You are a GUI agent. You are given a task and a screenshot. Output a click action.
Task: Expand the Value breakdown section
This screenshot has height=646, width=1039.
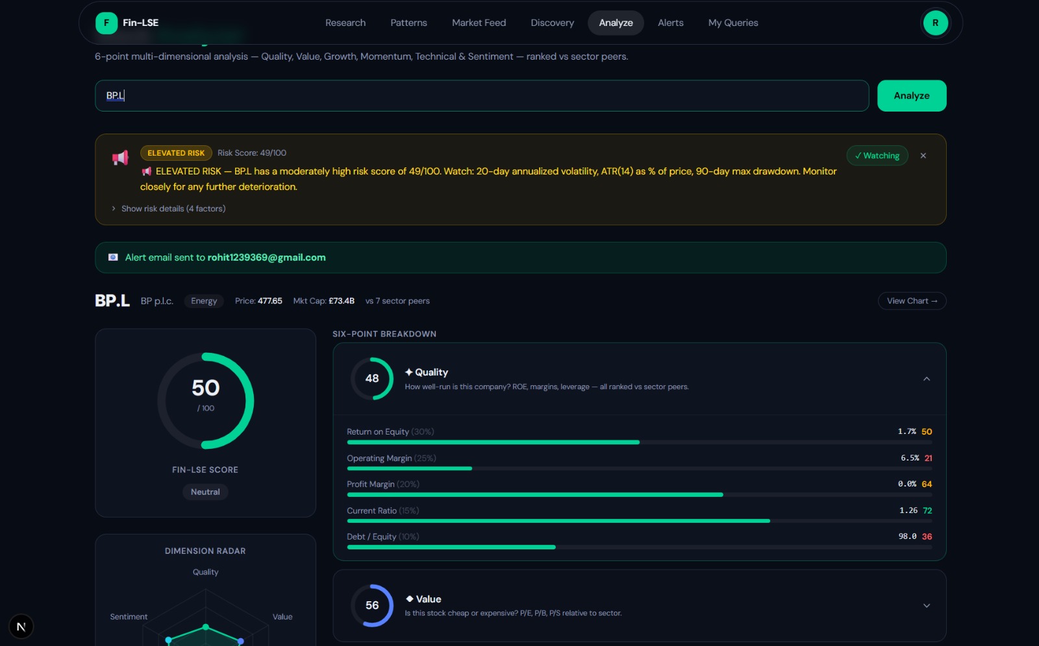coord(927,606)
